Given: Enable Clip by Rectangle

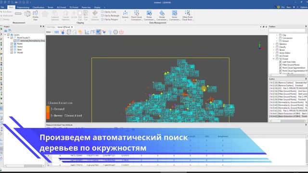Looking at the screenshot, I should click(x=110, y=15).
